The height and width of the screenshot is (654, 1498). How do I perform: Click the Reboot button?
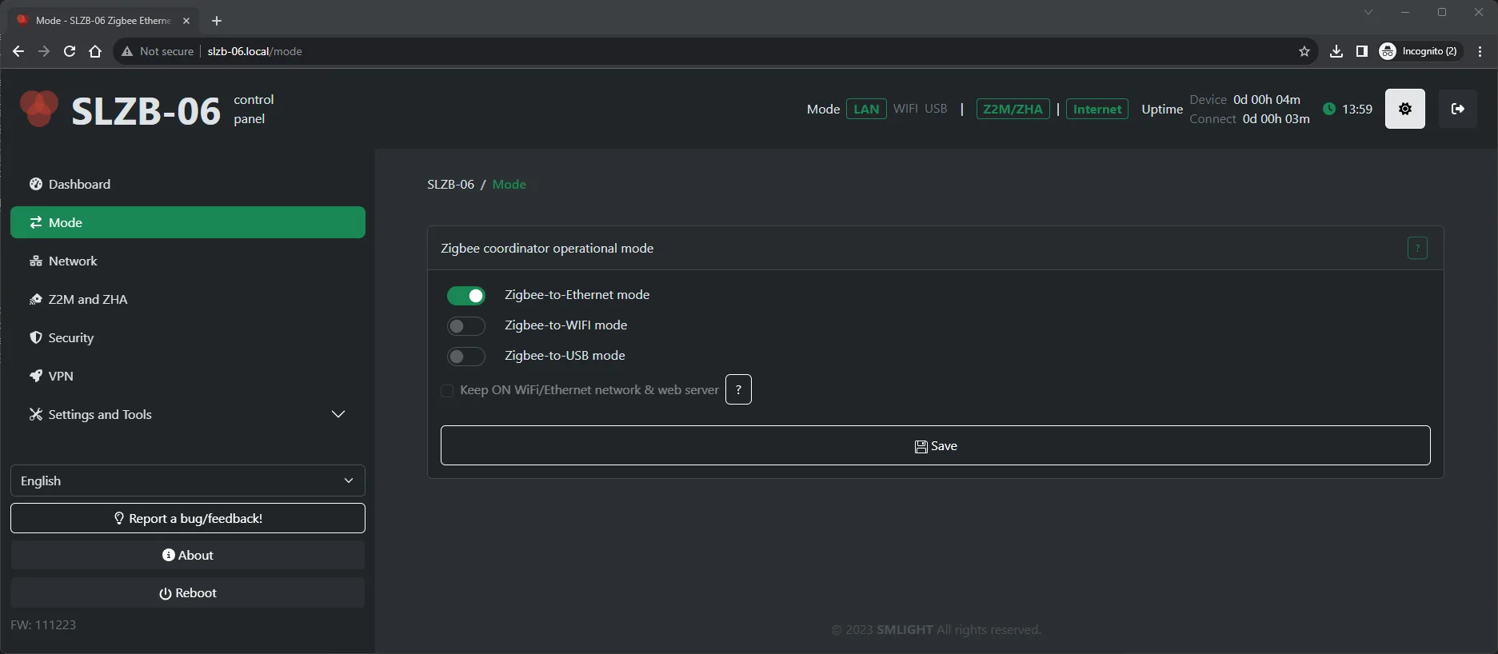coord(187,593)
